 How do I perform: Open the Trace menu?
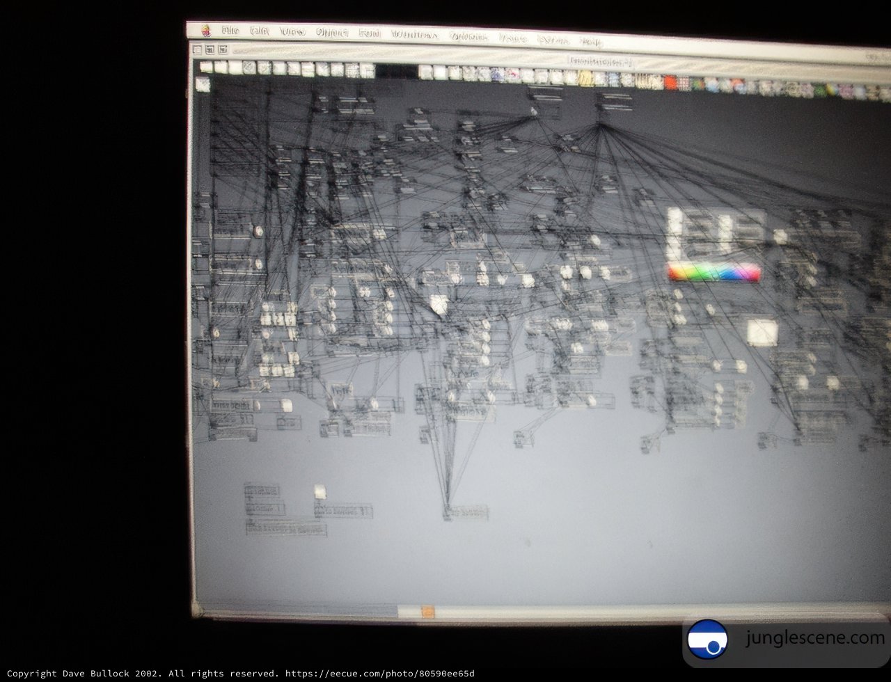click(513, 38)
